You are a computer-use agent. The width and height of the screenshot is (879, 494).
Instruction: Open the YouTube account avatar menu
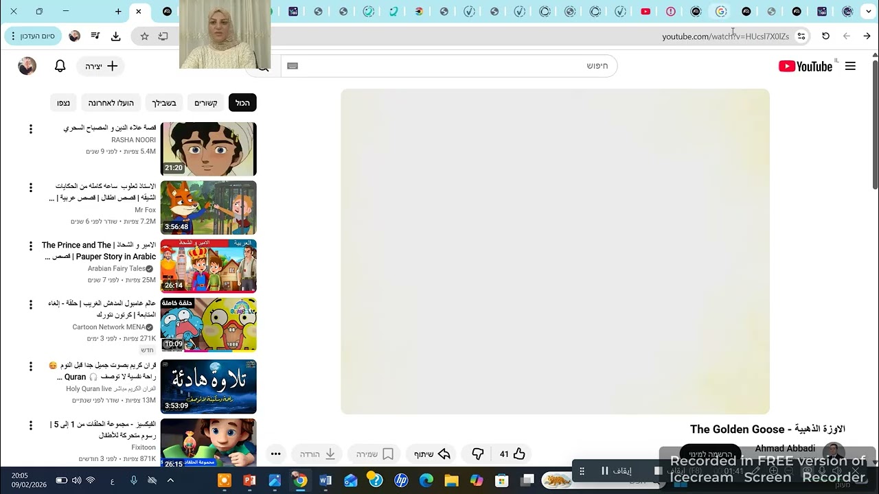(x=27, y=66)
